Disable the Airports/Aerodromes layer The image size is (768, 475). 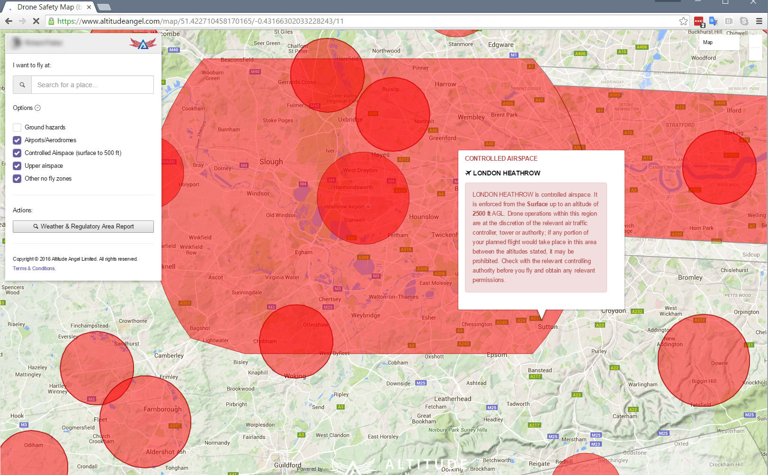coord(17,140)
